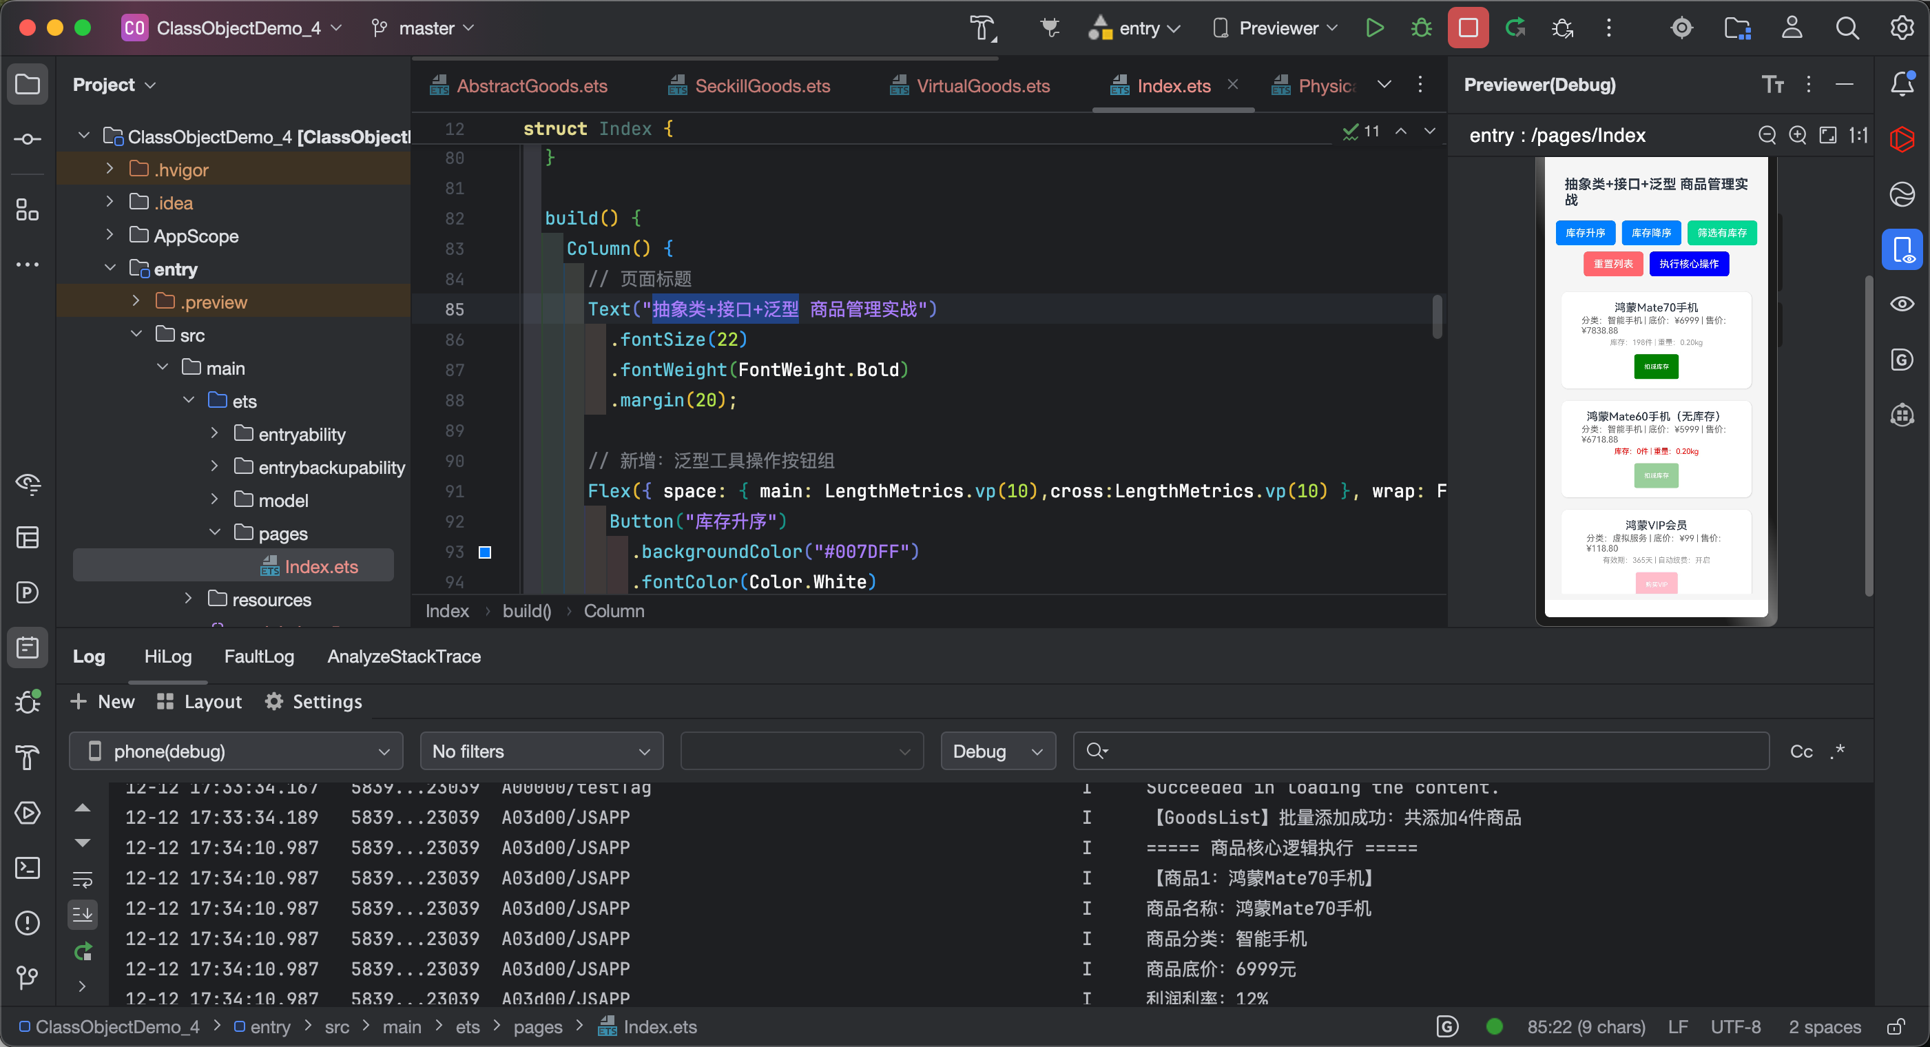Expand the resources folder
1930x1047 pixels.
point(189,599)
